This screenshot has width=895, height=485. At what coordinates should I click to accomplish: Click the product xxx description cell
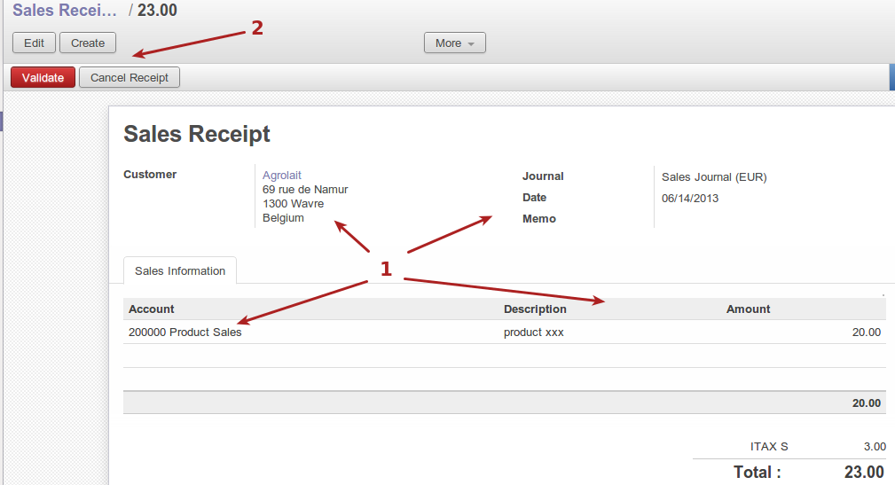(x=534, y=332)
